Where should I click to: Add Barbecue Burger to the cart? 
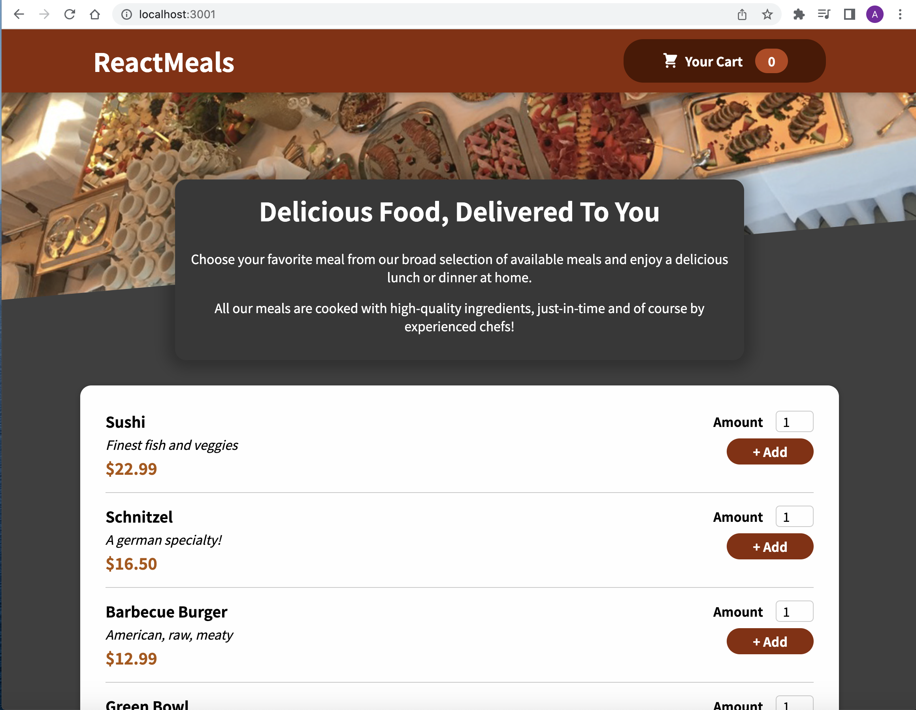pos(770,641)
